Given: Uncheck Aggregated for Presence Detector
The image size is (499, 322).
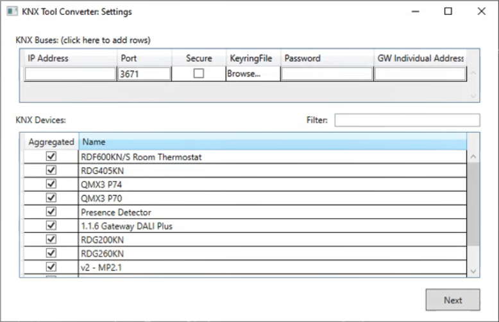Looking at the screenshot, I should click(51, 212).
